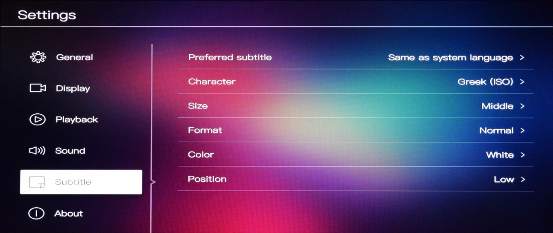Select the Subtitle screen icon

[37, 182]
